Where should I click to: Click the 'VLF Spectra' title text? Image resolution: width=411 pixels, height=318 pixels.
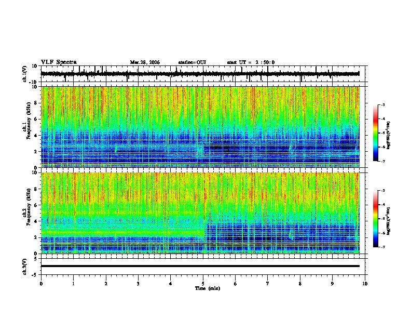[59, 62]
